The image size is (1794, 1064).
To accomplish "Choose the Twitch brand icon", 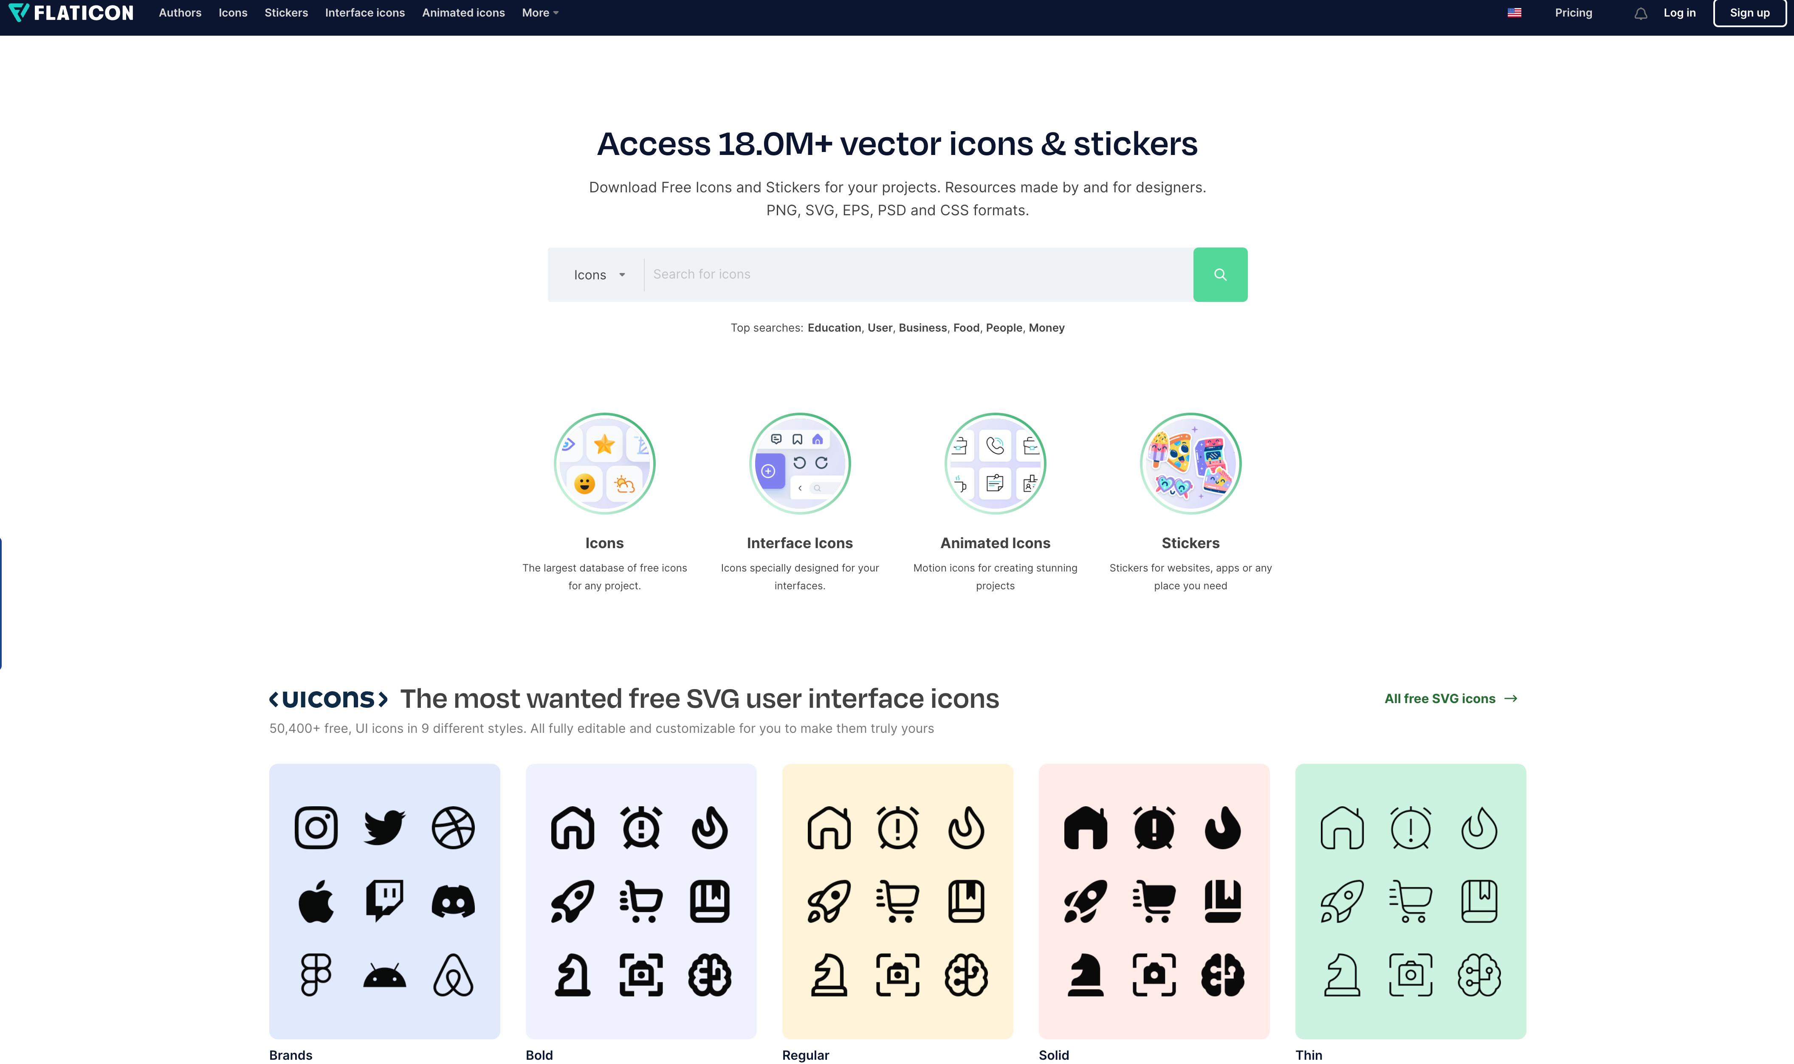I will [384, 901].
